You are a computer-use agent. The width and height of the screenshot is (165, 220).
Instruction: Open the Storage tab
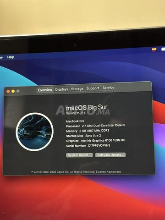[x=77, y=89]
